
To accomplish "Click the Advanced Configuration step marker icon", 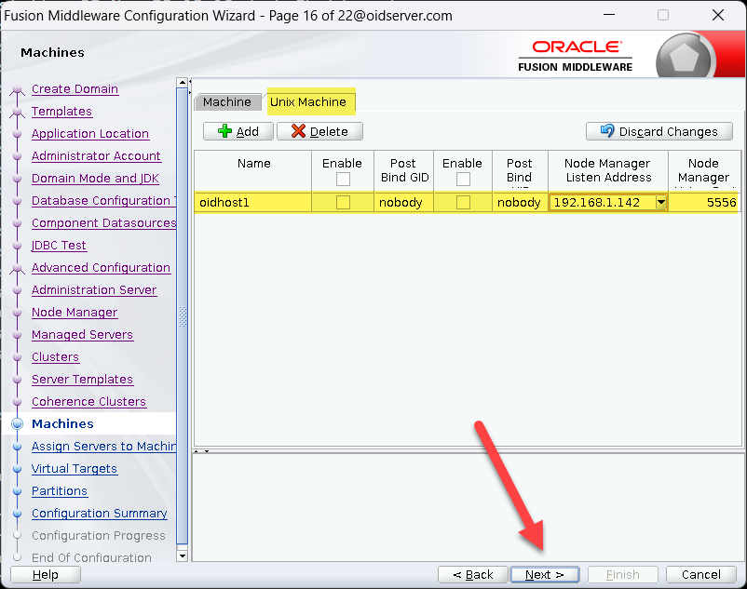I will 17,269.
